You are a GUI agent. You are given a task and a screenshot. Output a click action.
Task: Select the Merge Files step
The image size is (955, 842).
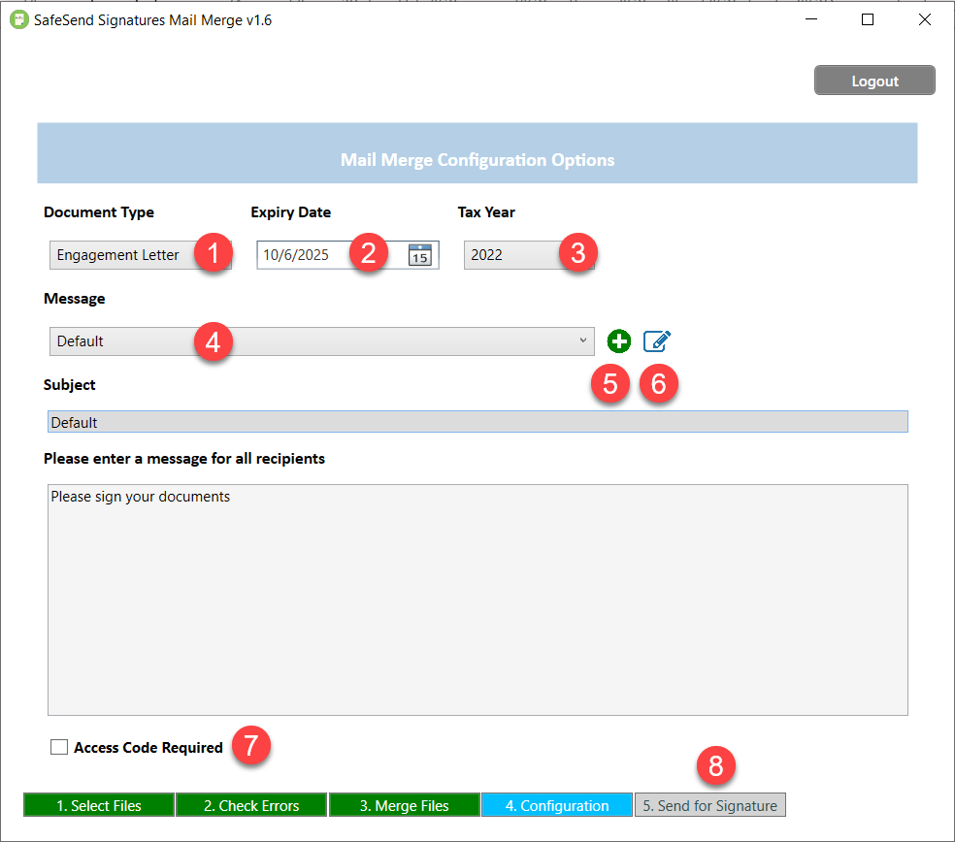(x=404, y=804)
